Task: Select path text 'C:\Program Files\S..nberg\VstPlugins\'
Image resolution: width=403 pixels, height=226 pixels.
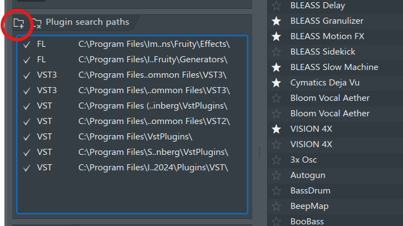Action: (x=153, y=152)
